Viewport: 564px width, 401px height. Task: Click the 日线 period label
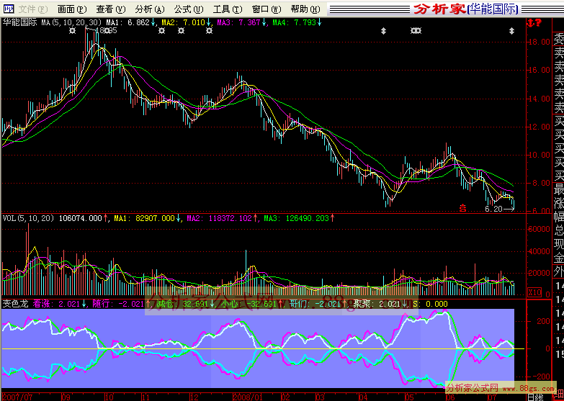coord(535,397)
